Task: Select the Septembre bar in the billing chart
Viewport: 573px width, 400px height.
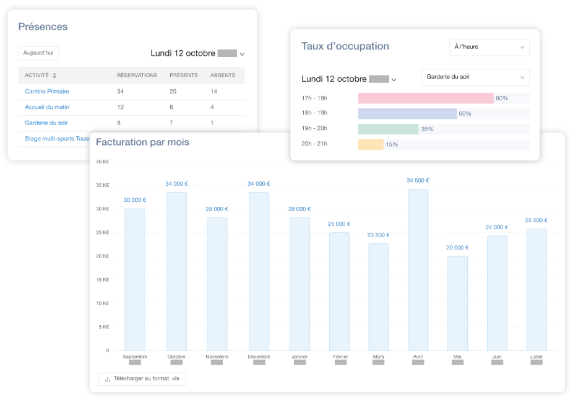Action: (x=135, y=279)
